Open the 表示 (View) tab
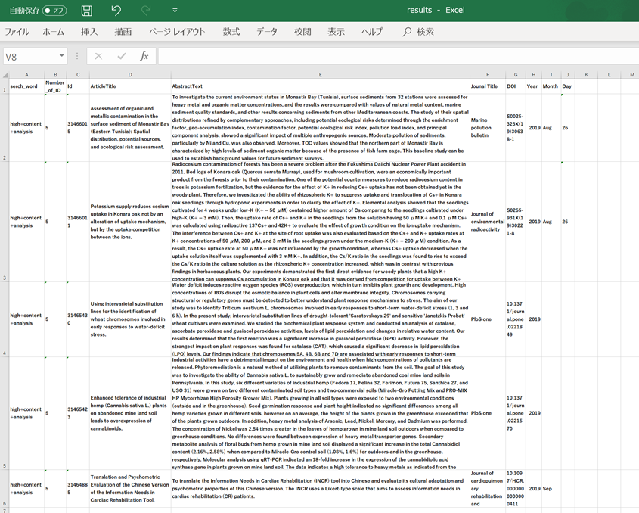 [x=337, y=32]
